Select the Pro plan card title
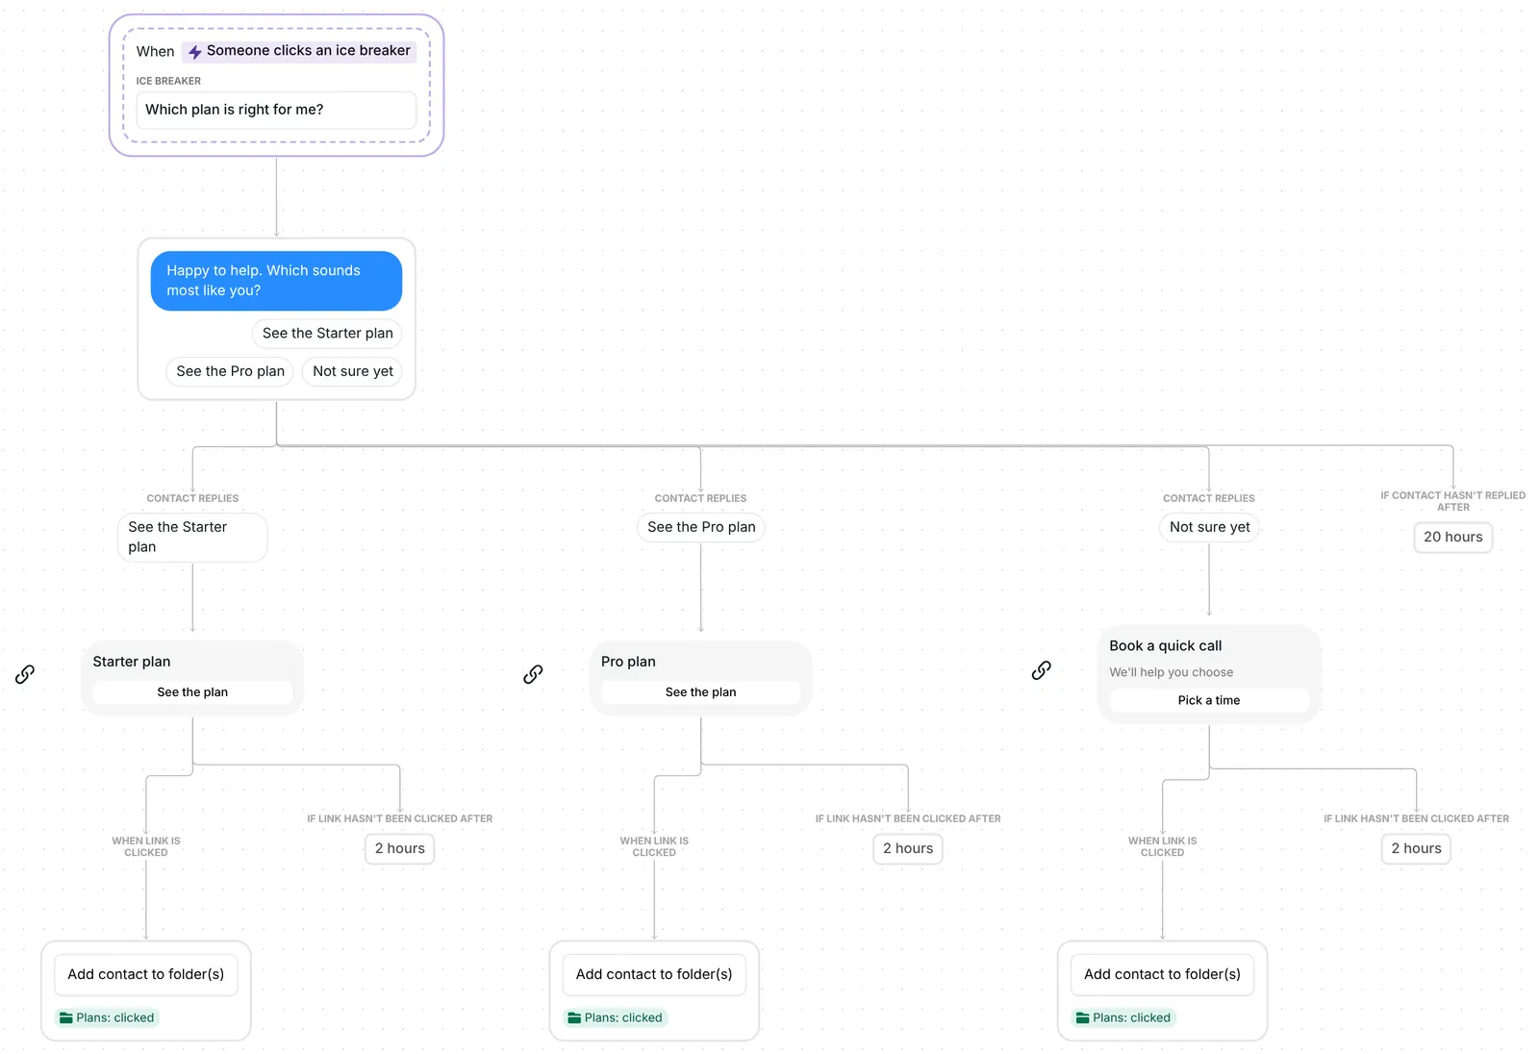The height and width of the screenshot is (1054, 1539). pos(628,662)
